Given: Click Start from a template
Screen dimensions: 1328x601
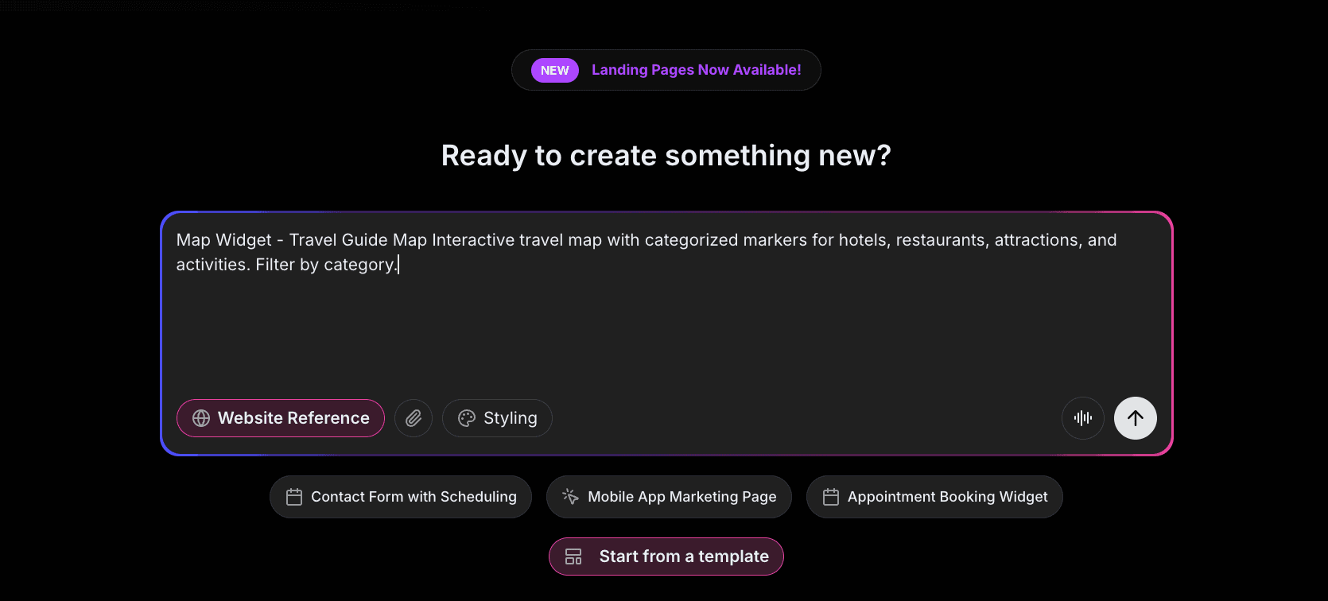Looking at the screenshot, I should (666, 556).
